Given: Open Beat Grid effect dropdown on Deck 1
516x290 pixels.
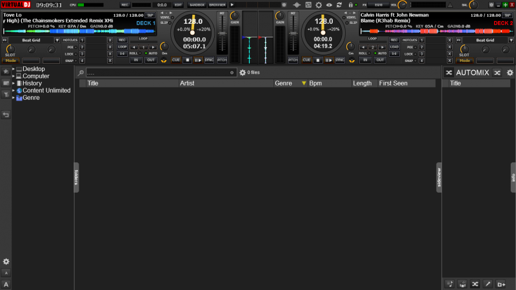Looking at the screenshot, I should (x=57, y=40).
